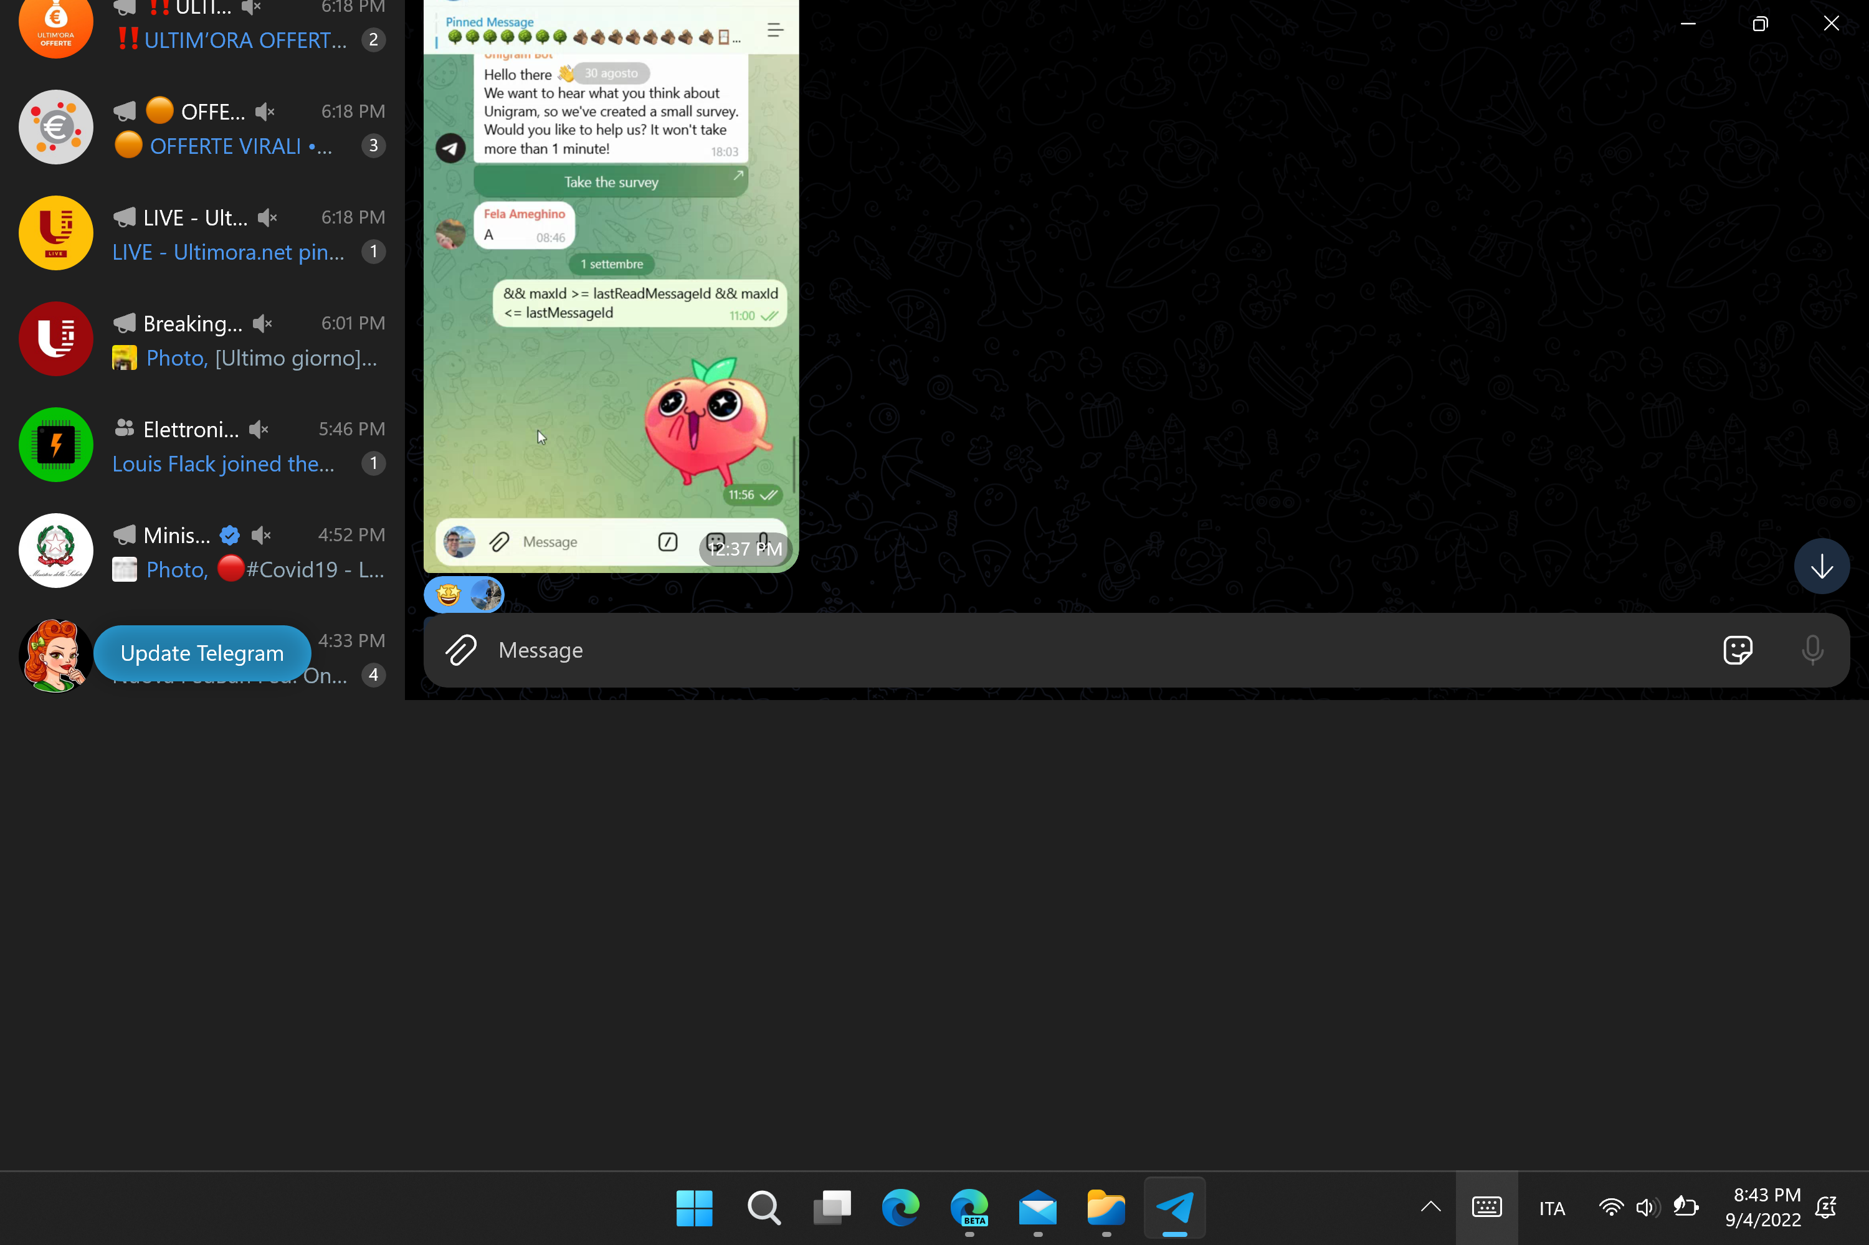The height and width of the screenshot is (1245, 1869).
Task: Open the ITA language switcher
Action: click(1551, 1208)
